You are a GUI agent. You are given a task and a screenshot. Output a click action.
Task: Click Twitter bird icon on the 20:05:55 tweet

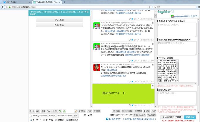click(x=132, y=40)
